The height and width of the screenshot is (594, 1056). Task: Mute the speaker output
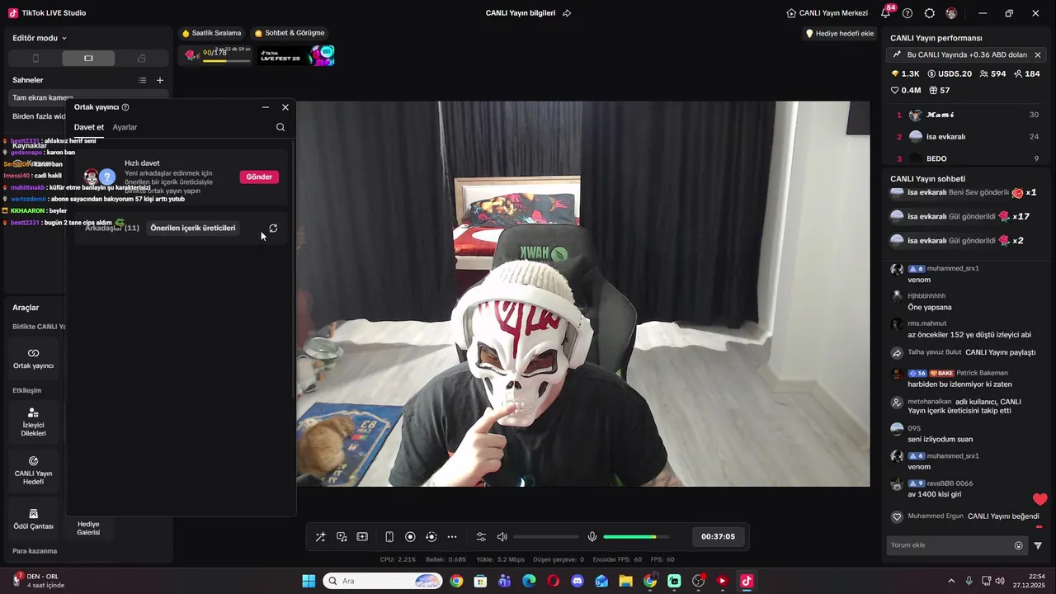coord(502,537)
